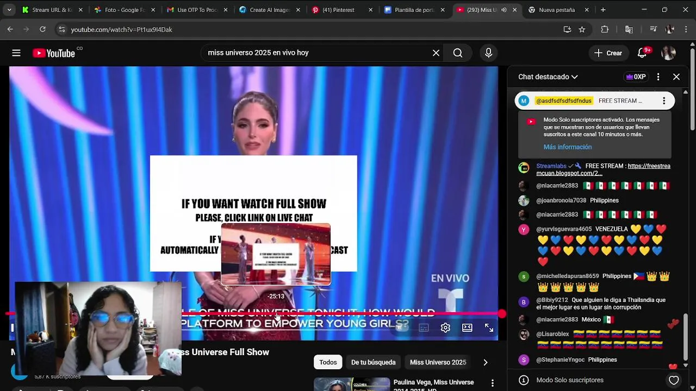Open the notifications bell

point(642,53)
